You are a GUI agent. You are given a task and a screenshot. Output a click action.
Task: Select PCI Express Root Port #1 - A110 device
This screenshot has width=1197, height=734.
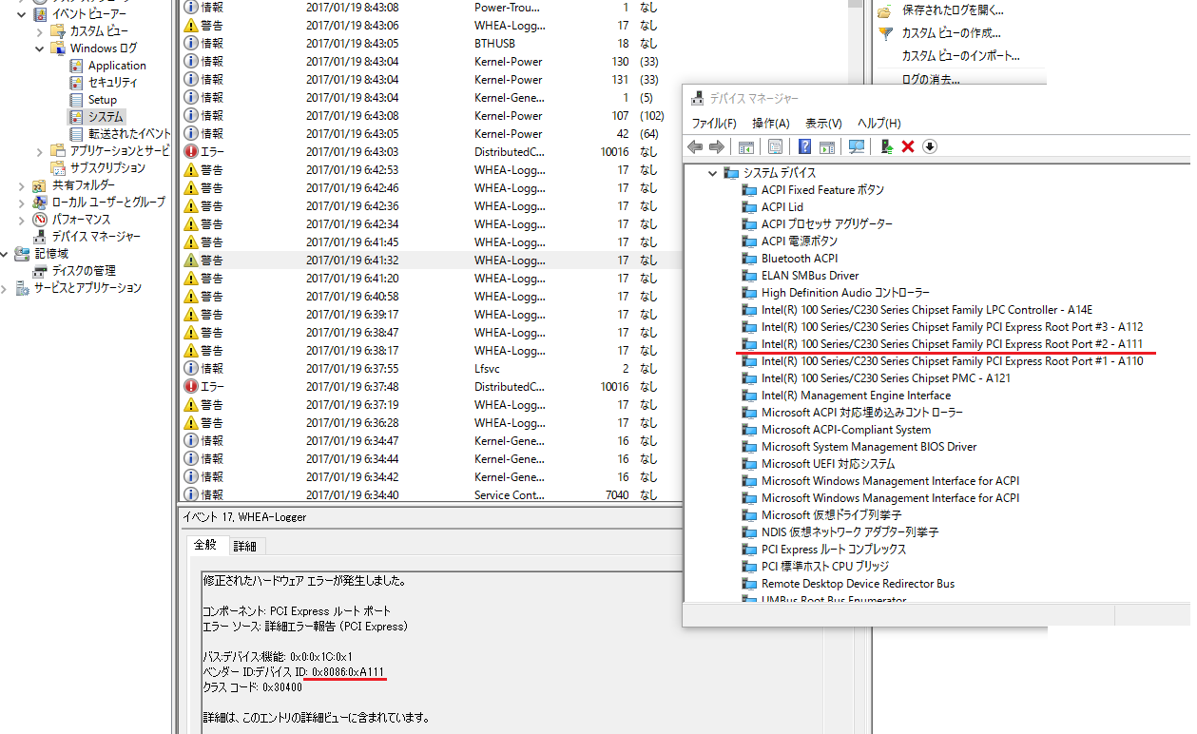[x=952, y=361]
